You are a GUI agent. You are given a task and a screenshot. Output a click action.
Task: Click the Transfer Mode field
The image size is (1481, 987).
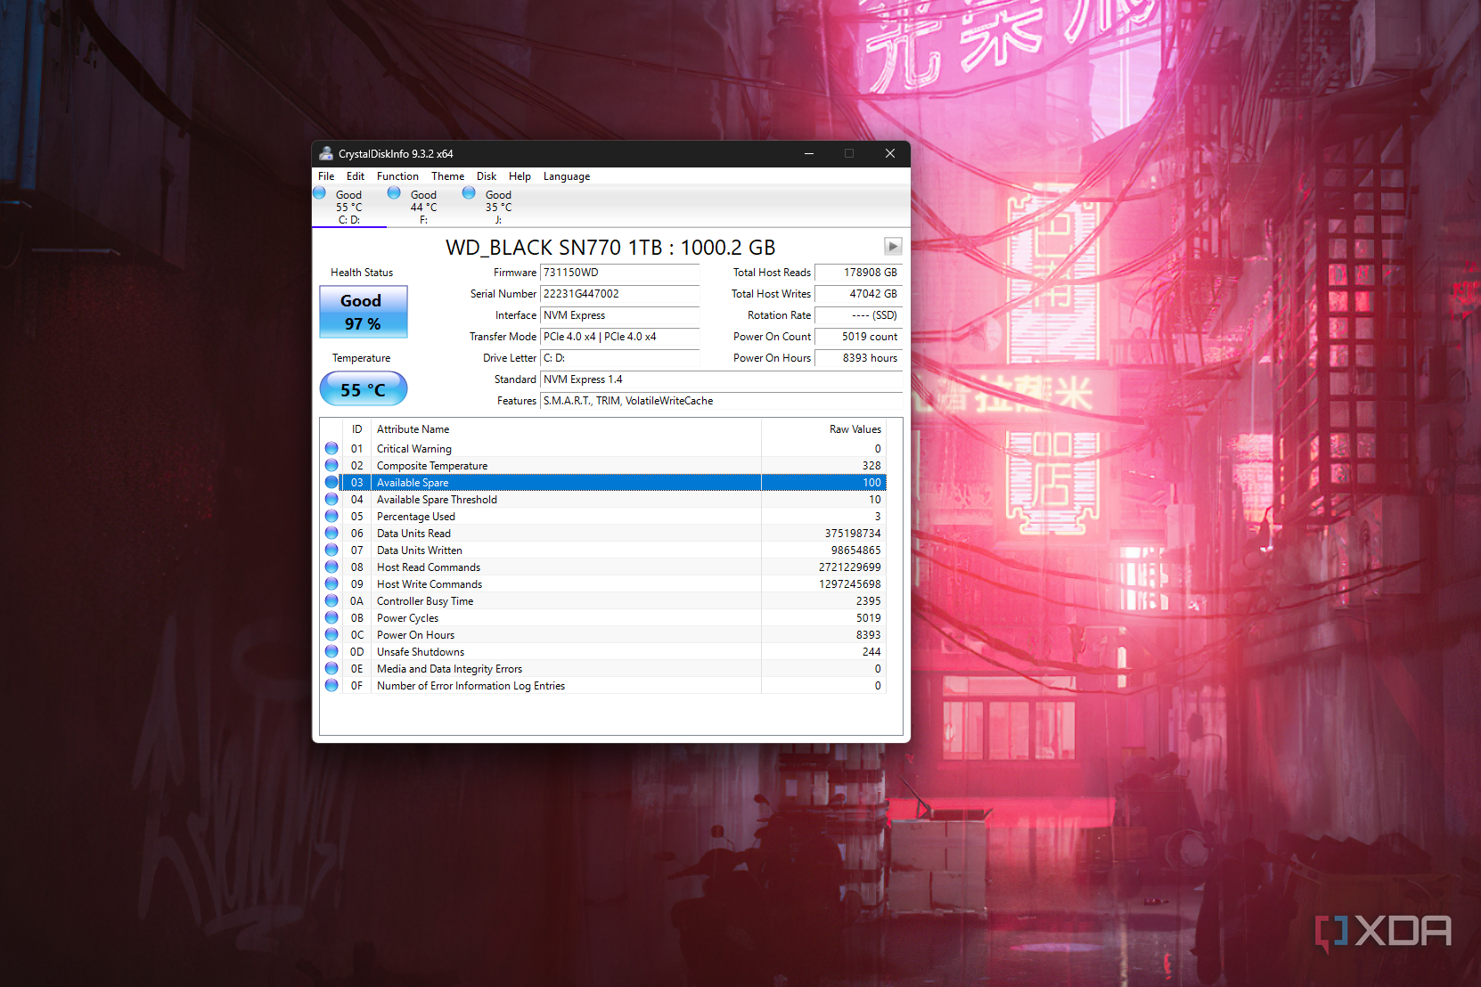(620, 337)
